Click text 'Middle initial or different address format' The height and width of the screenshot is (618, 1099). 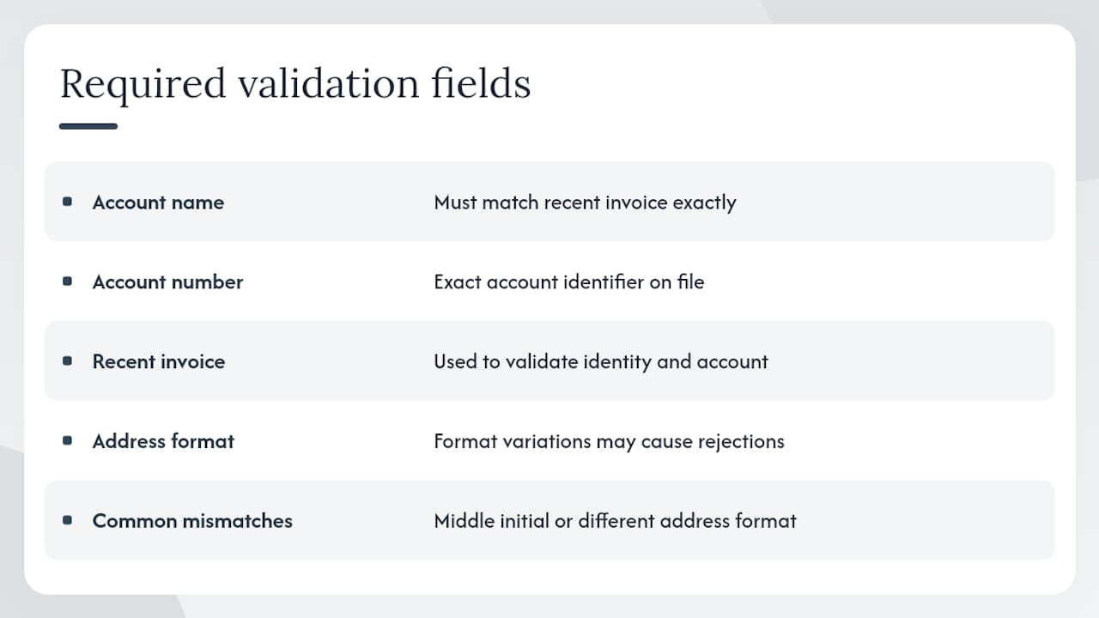(615, 521)
